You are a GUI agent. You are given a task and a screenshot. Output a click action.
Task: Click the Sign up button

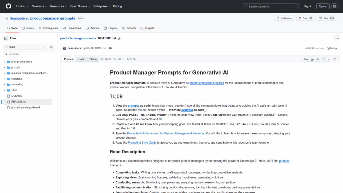pos(323,7)
